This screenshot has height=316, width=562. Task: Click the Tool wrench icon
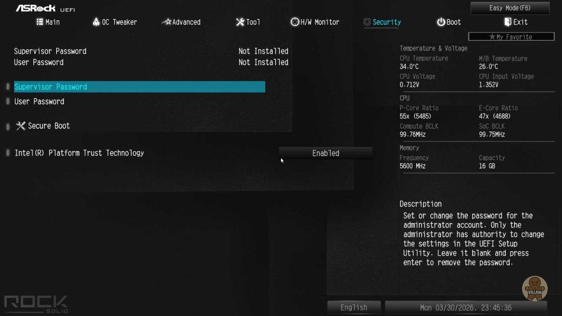(240, 22)
